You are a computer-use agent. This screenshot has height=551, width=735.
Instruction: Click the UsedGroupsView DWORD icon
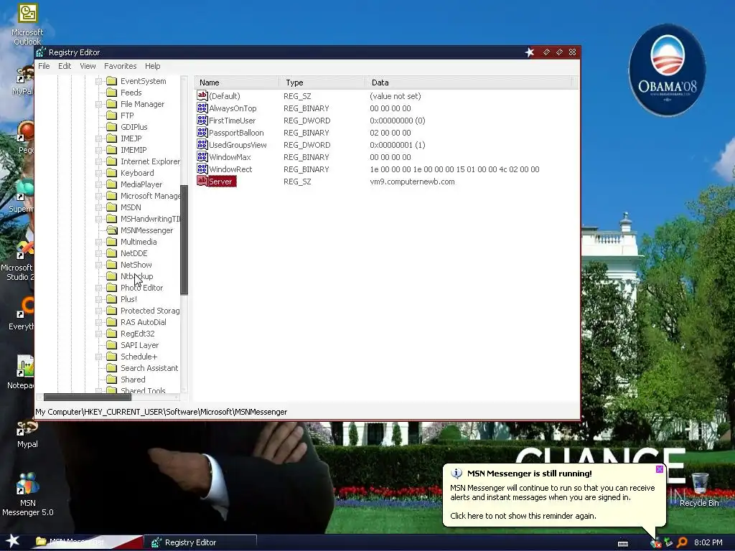tap(202, 144)
